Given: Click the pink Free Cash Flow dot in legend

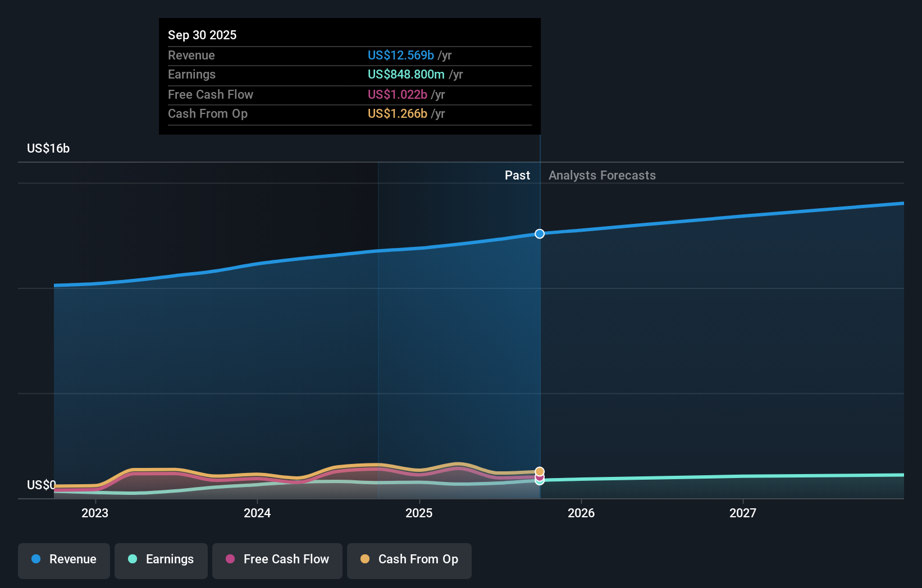Looking at the screenshot, I should coord(230,559).
